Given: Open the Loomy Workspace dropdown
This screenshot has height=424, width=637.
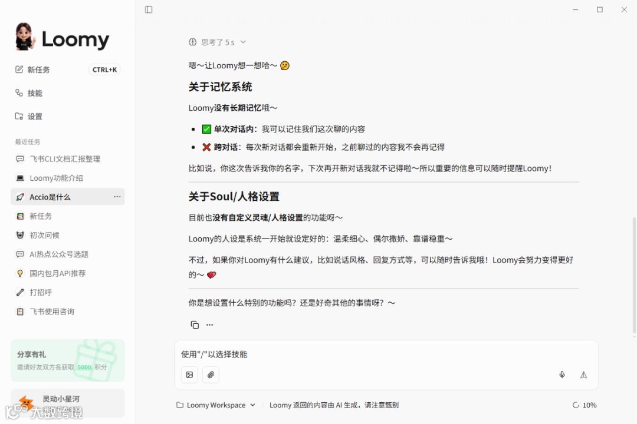Looking at the screenshot, I should [x=216, y=405].
